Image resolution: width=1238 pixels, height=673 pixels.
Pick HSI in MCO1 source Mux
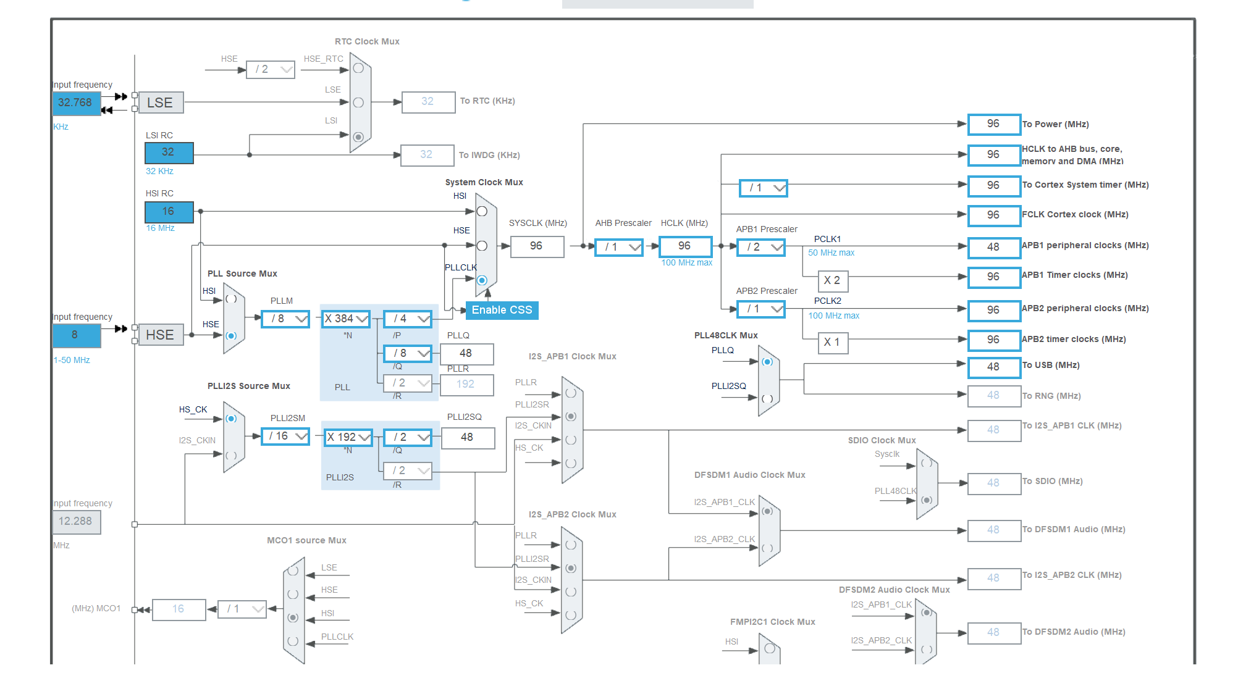point(293,617)
